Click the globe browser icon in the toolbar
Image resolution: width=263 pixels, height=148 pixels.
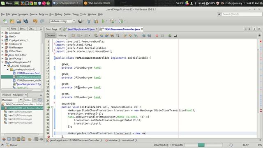click(80, 21)
